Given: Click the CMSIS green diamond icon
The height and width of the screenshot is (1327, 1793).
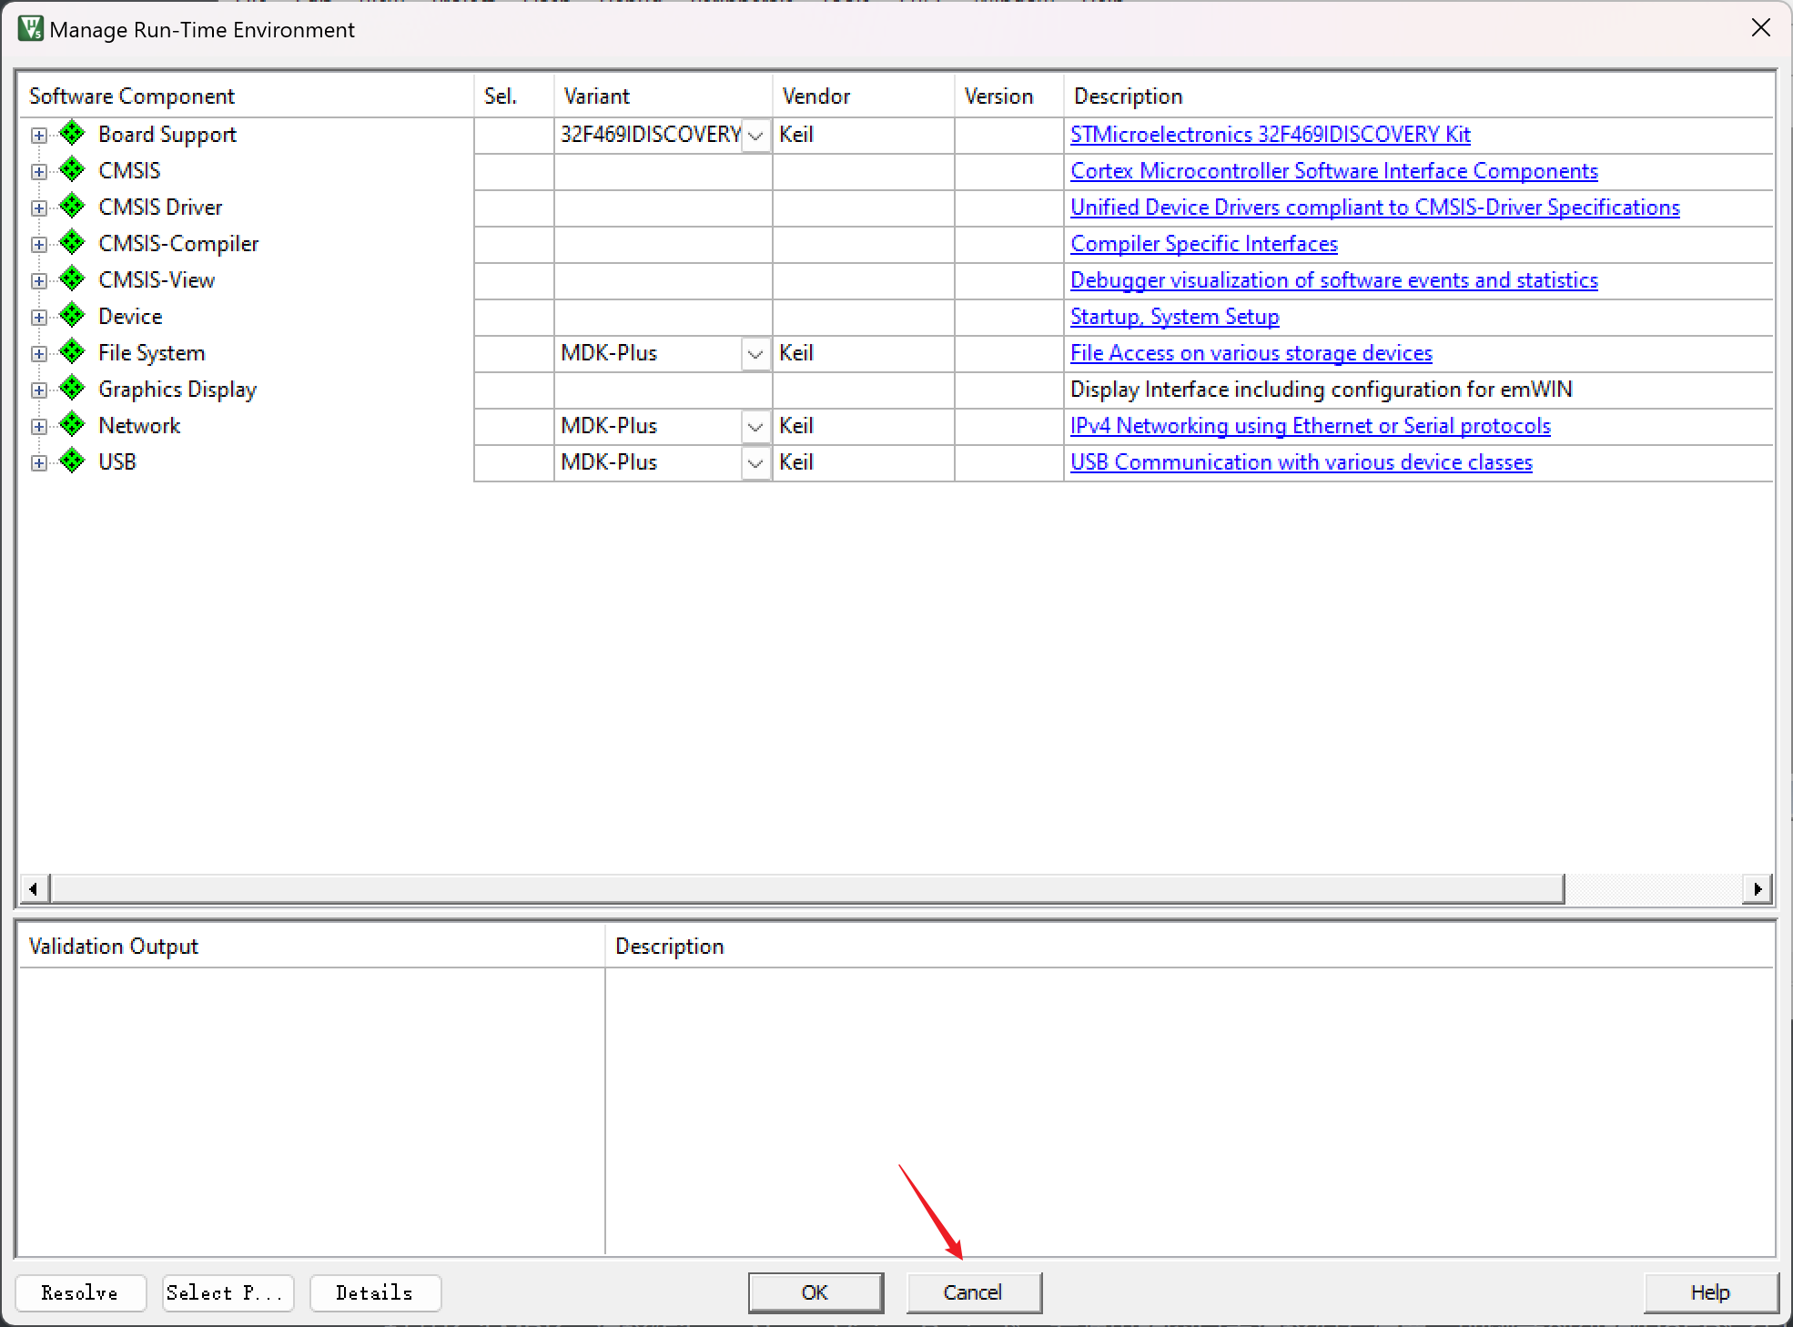Looking at the screenshot, I should point(72,170).
